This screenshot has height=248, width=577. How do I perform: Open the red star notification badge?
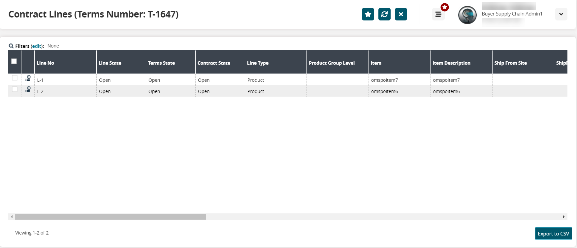tap(445, 7)
